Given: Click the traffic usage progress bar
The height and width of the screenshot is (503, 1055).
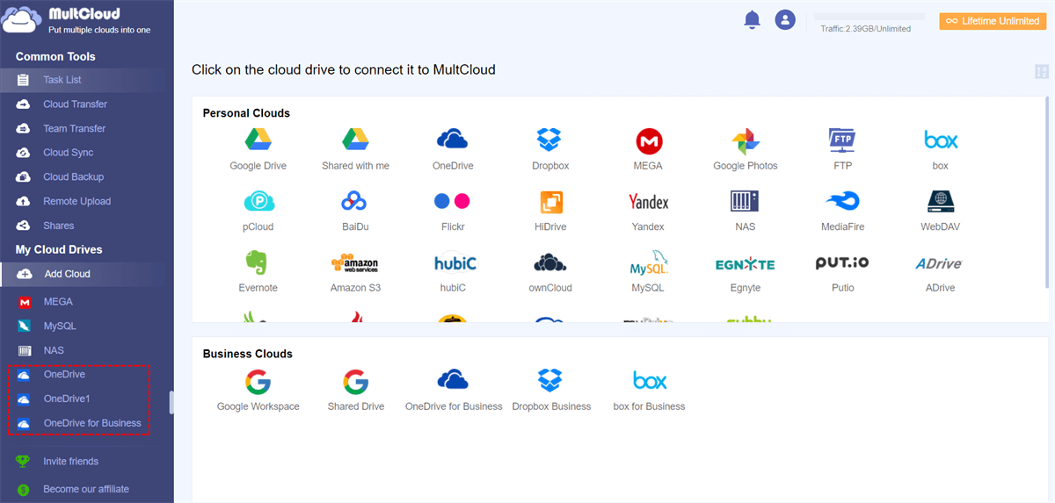Looking at the screenshot, I should pyautogui.click(x=869, y=17).
